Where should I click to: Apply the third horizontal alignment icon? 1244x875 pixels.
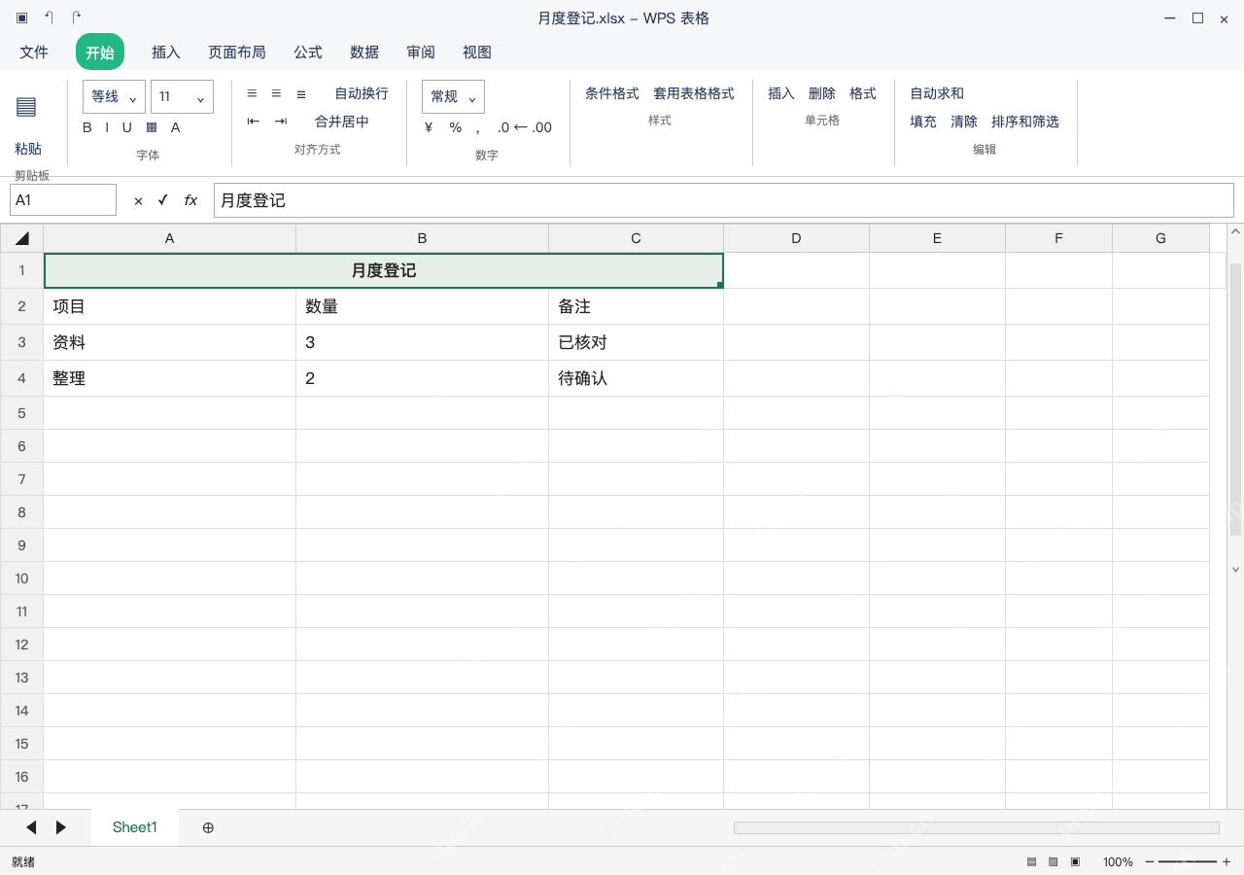(x=301, y=93)
